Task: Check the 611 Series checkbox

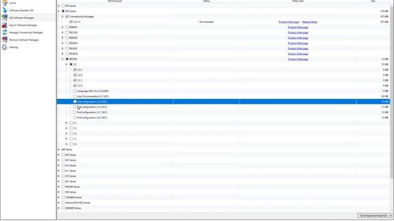Action: point(63,171)
